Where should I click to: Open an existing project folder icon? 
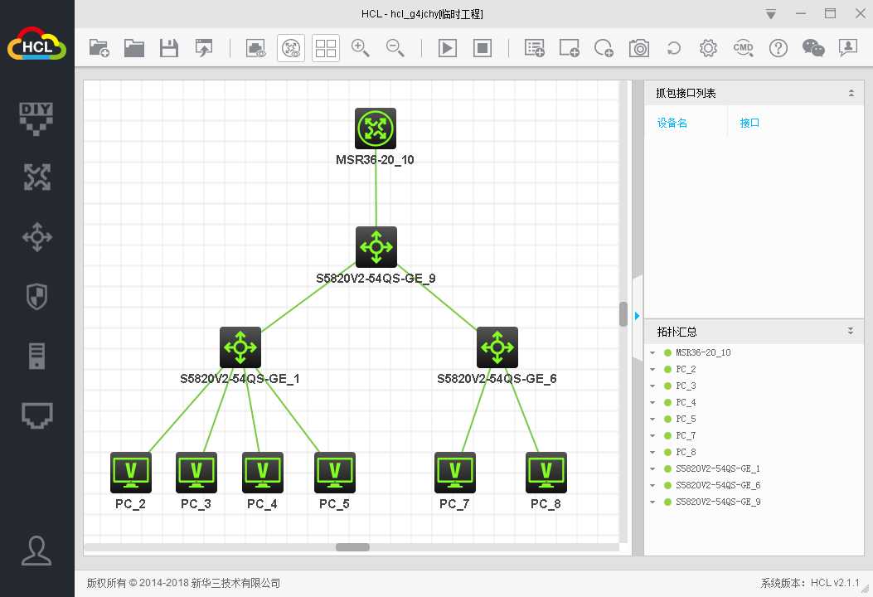(134, 48)
